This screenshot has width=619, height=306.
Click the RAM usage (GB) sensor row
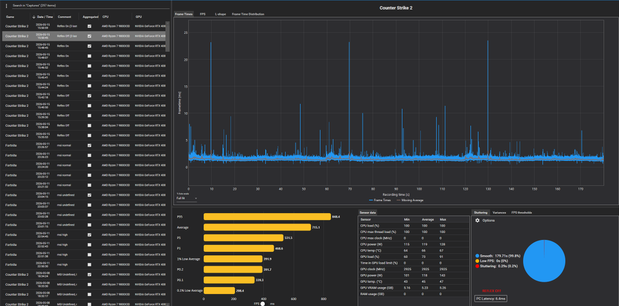click(413, 294)
